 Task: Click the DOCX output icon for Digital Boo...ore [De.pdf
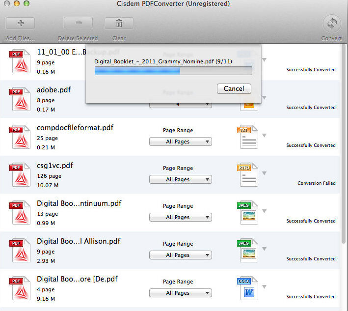point(248,288)
